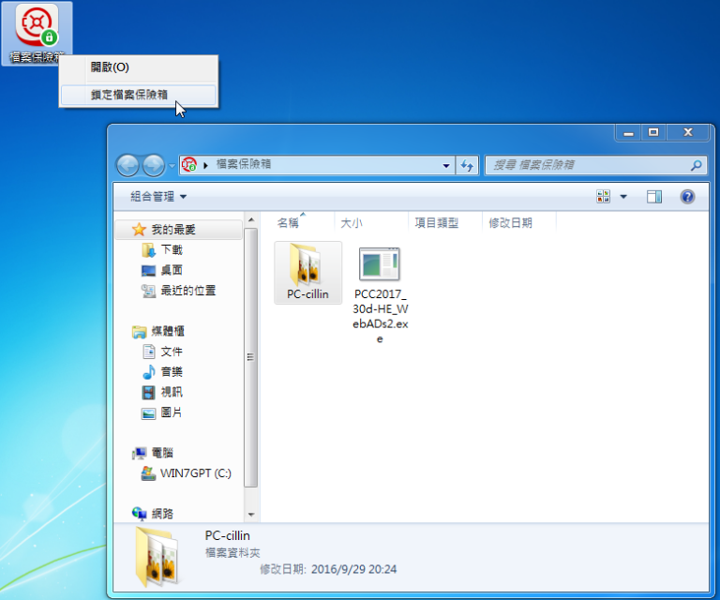This screenshot has height=600, width=720.
Task: Select 網路 in the navigation pane
Action: [x=162, y=514]
